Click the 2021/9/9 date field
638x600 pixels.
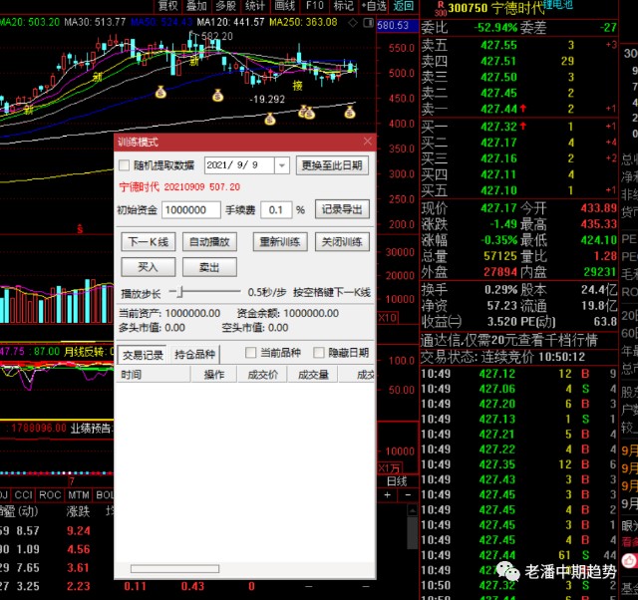[239, 165]
